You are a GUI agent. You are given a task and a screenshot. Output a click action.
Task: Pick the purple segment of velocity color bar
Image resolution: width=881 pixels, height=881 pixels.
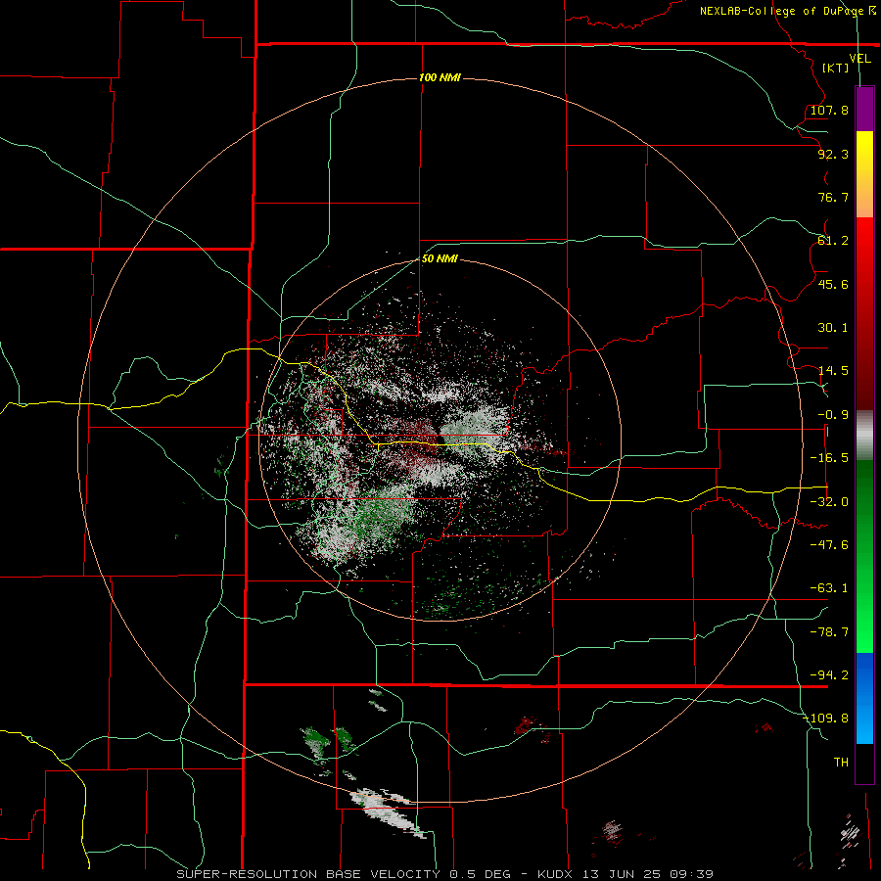point(864,109)
